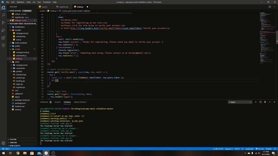Image resolution: width=278 pixels, height=156 pixels.
Task: Split the terminal pane
Action: click(261, 102)
